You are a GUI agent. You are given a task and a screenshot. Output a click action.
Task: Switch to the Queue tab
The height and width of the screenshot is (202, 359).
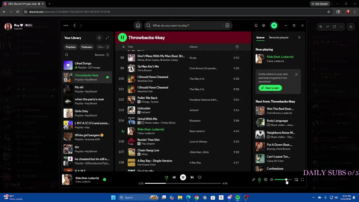tap(260, 38)
